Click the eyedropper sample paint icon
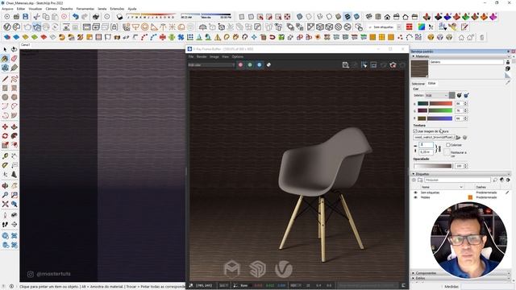Viewport: 516px width, 290px height. (x=508, y=82)
